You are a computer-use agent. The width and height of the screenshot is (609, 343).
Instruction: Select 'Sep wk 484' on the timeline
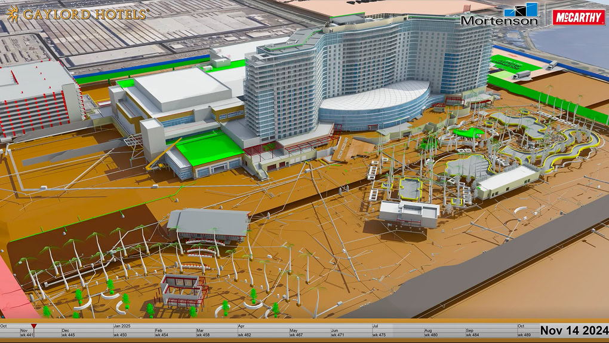(x=472, y=332)
